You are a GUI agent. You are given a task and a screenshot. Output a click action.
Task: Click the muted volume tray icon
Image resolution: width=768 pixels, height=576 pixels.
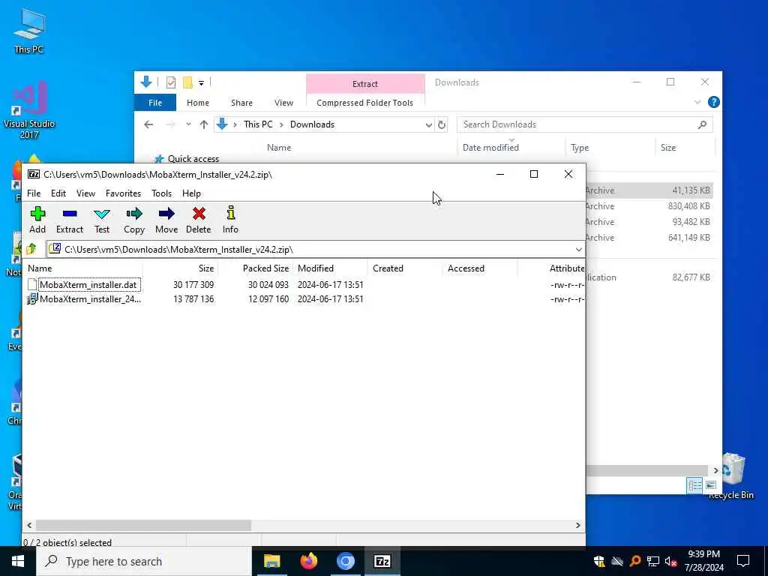(671, 561)
